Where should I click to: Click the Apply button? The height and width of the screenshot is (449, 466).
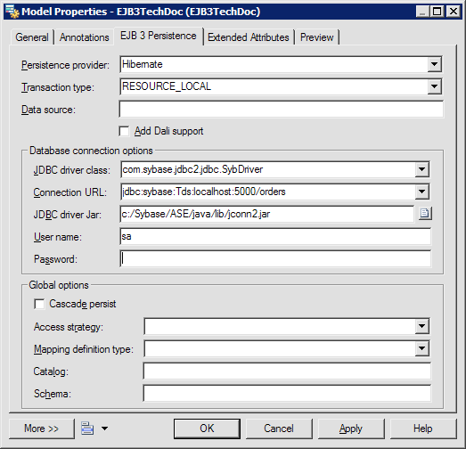(351, 429)
